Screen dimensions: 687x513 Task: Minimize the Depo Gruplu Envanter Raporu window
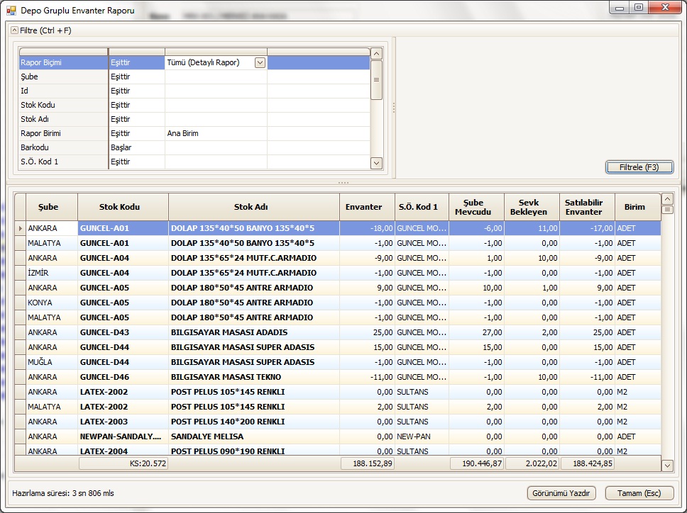tap(620, 8)
